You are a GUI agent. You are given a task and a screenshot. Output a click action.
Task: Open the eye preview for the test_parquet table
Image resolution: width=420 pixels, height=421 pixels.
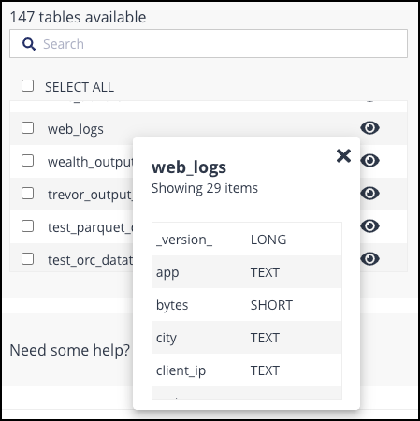(x=369, y=226)
